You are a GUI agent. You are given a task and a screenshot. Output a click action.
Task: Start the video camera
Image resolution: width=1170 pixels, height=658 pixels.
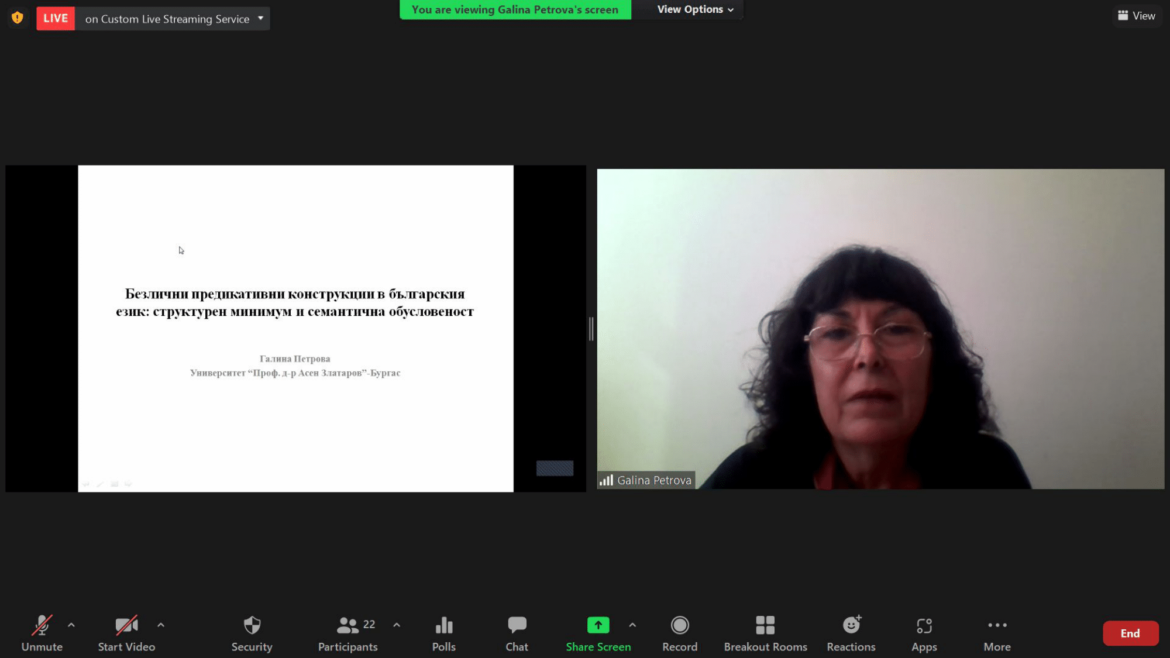(126, 633)
